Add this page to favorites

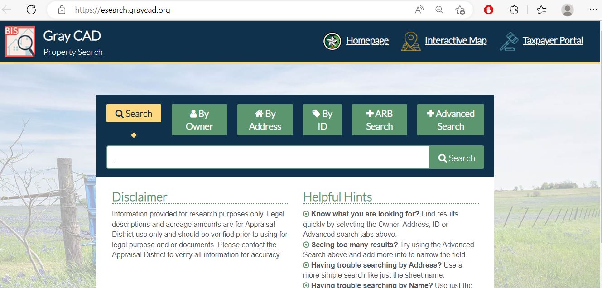pyautogui.click(x=460, y=10)
